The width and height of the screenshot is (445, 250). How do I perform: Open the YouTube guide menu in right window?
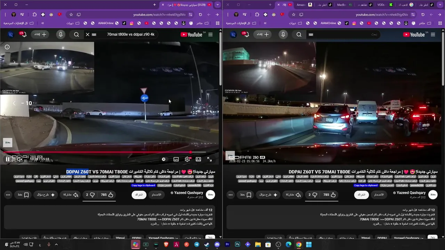(433, 35)
